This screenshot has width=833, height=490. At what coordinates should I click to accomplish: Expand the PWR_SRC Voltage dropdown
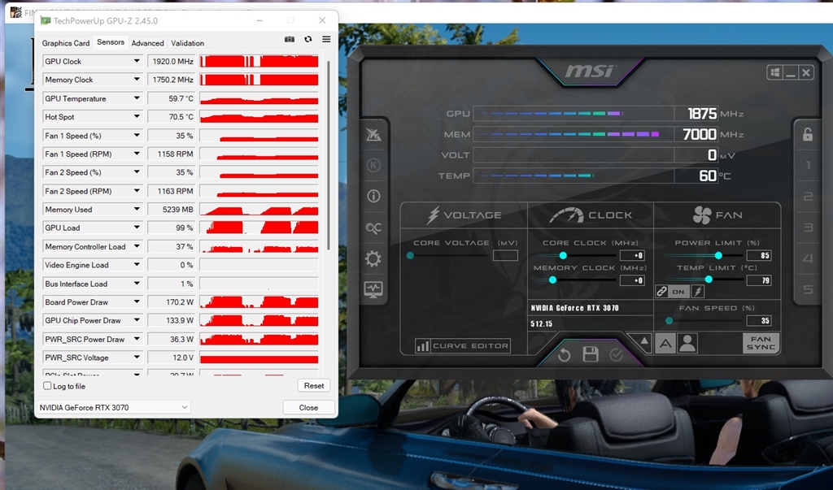coord(137,358)
